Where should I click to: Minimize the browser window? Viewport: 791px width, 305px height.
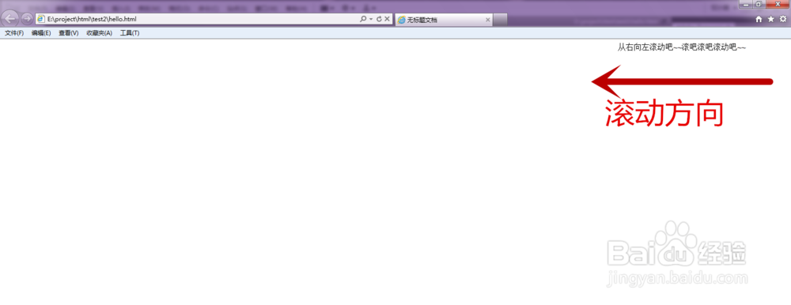pyautogui.click(x=746, y=4)
